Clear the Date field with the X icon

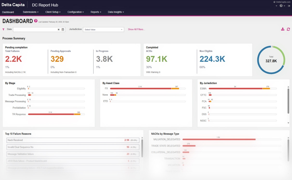pos(59,30)
